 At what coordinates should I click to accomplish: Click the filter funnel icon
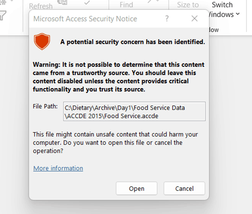tap(3, 15)
